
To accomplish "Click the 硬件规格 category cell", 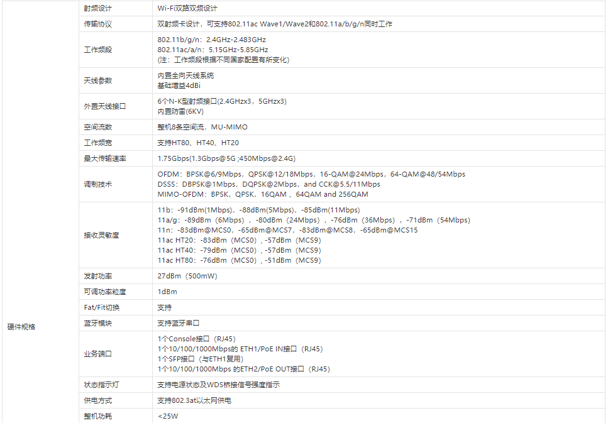I will point(21,327).
